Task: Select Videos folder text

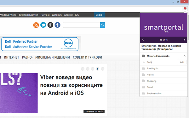Action: [150, 75]
